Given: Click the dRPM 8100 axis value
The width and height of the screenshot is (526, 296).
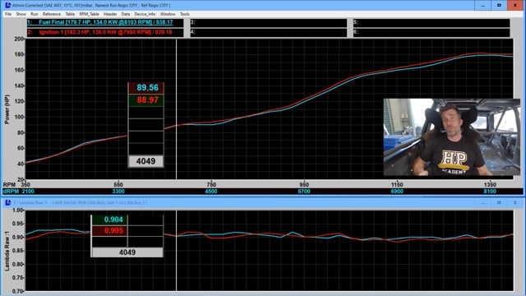Looking at the screenshot, I should click(x=490, y=192).
